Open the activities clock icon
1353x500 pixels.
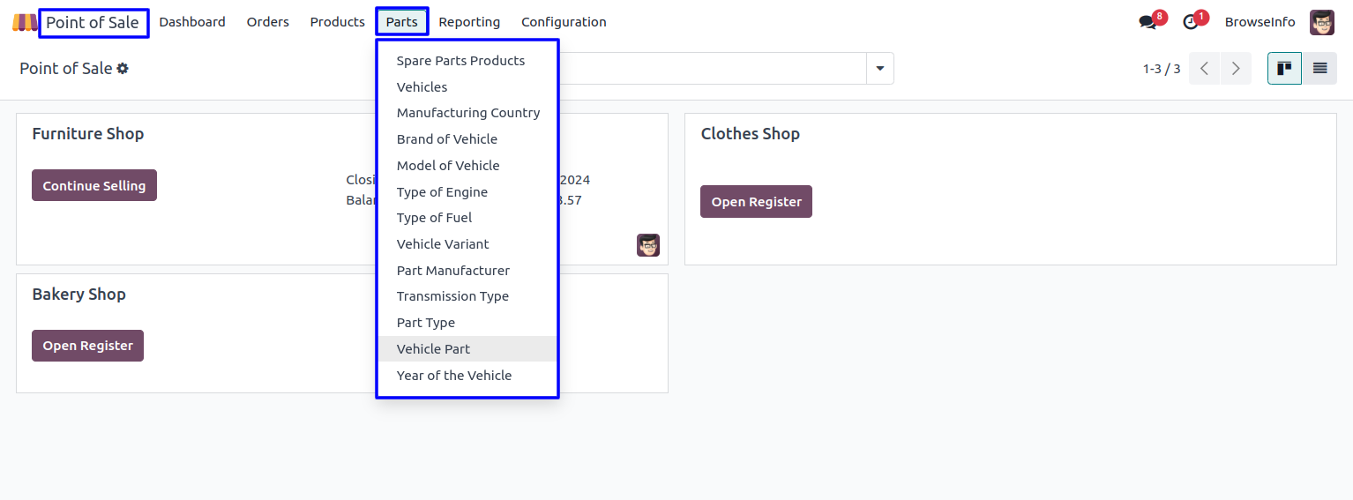[1191, 22]
